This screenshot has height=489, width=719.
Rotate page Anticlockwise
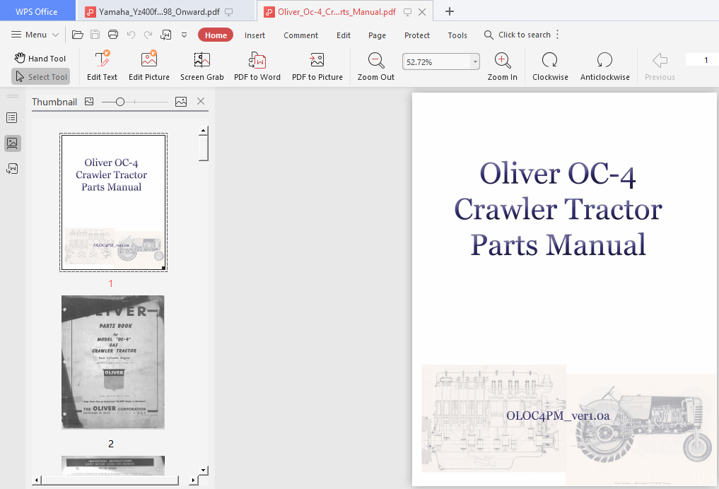tap(604, 66)
